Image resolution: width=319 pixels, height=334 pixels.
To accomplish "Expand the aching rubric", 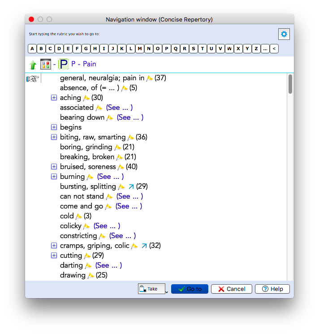I will point(54,98).
